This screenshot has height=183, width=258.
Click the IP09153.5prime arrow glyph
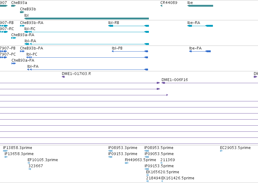147,169
